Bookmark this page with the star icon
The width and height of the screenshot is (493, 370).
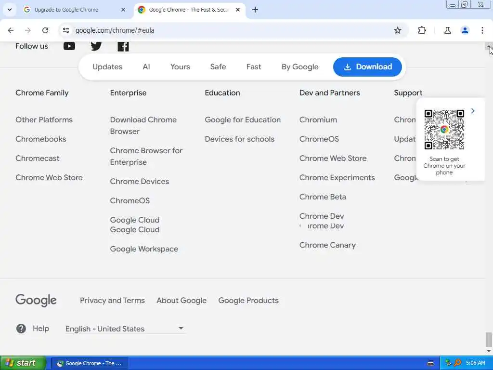[397, 30]
